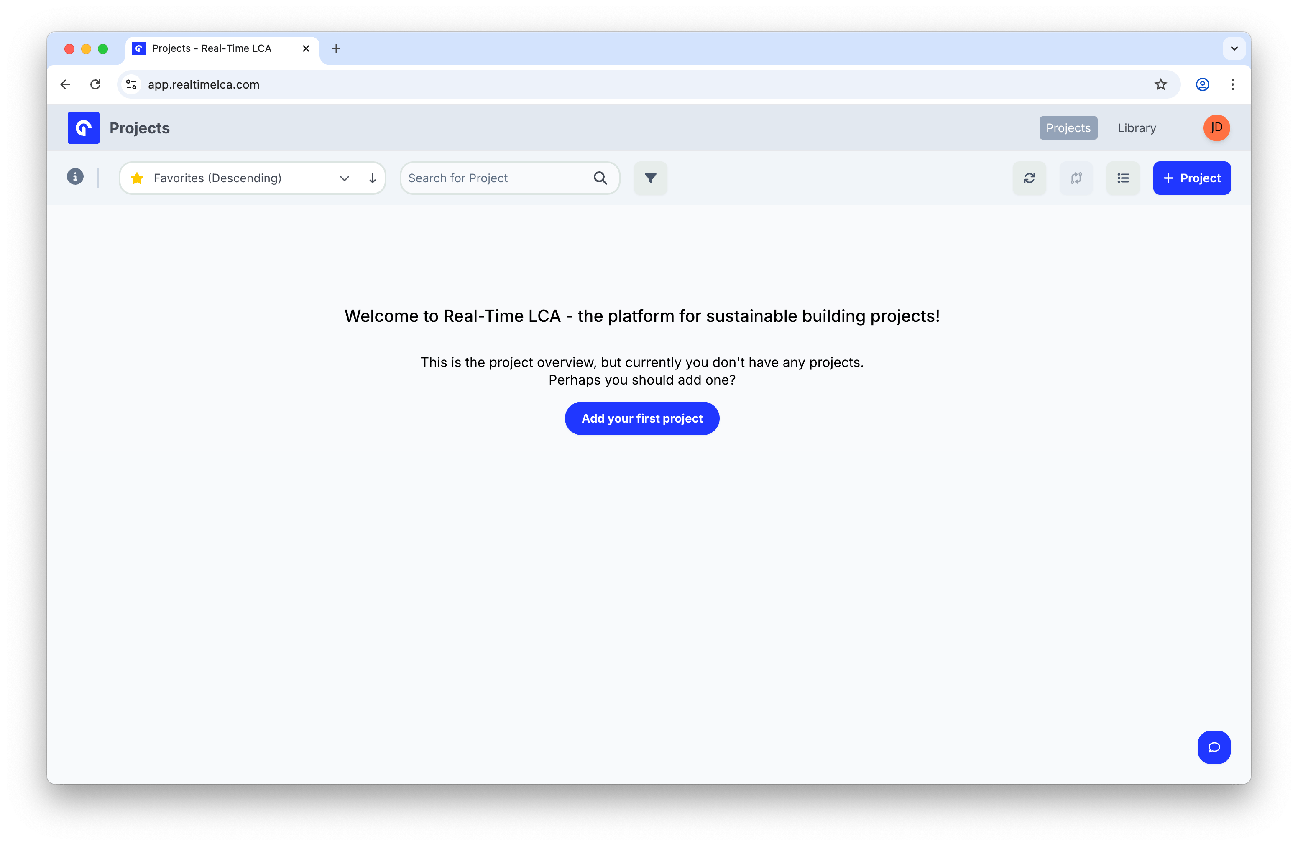Click the search magnifier icon
1298x846 pixels.
coord(600,178)
